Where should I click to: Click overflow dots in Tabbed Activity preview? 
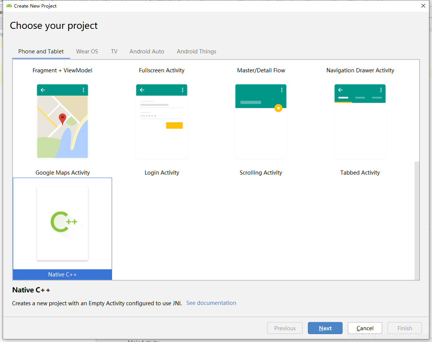(x=381, y=90)
